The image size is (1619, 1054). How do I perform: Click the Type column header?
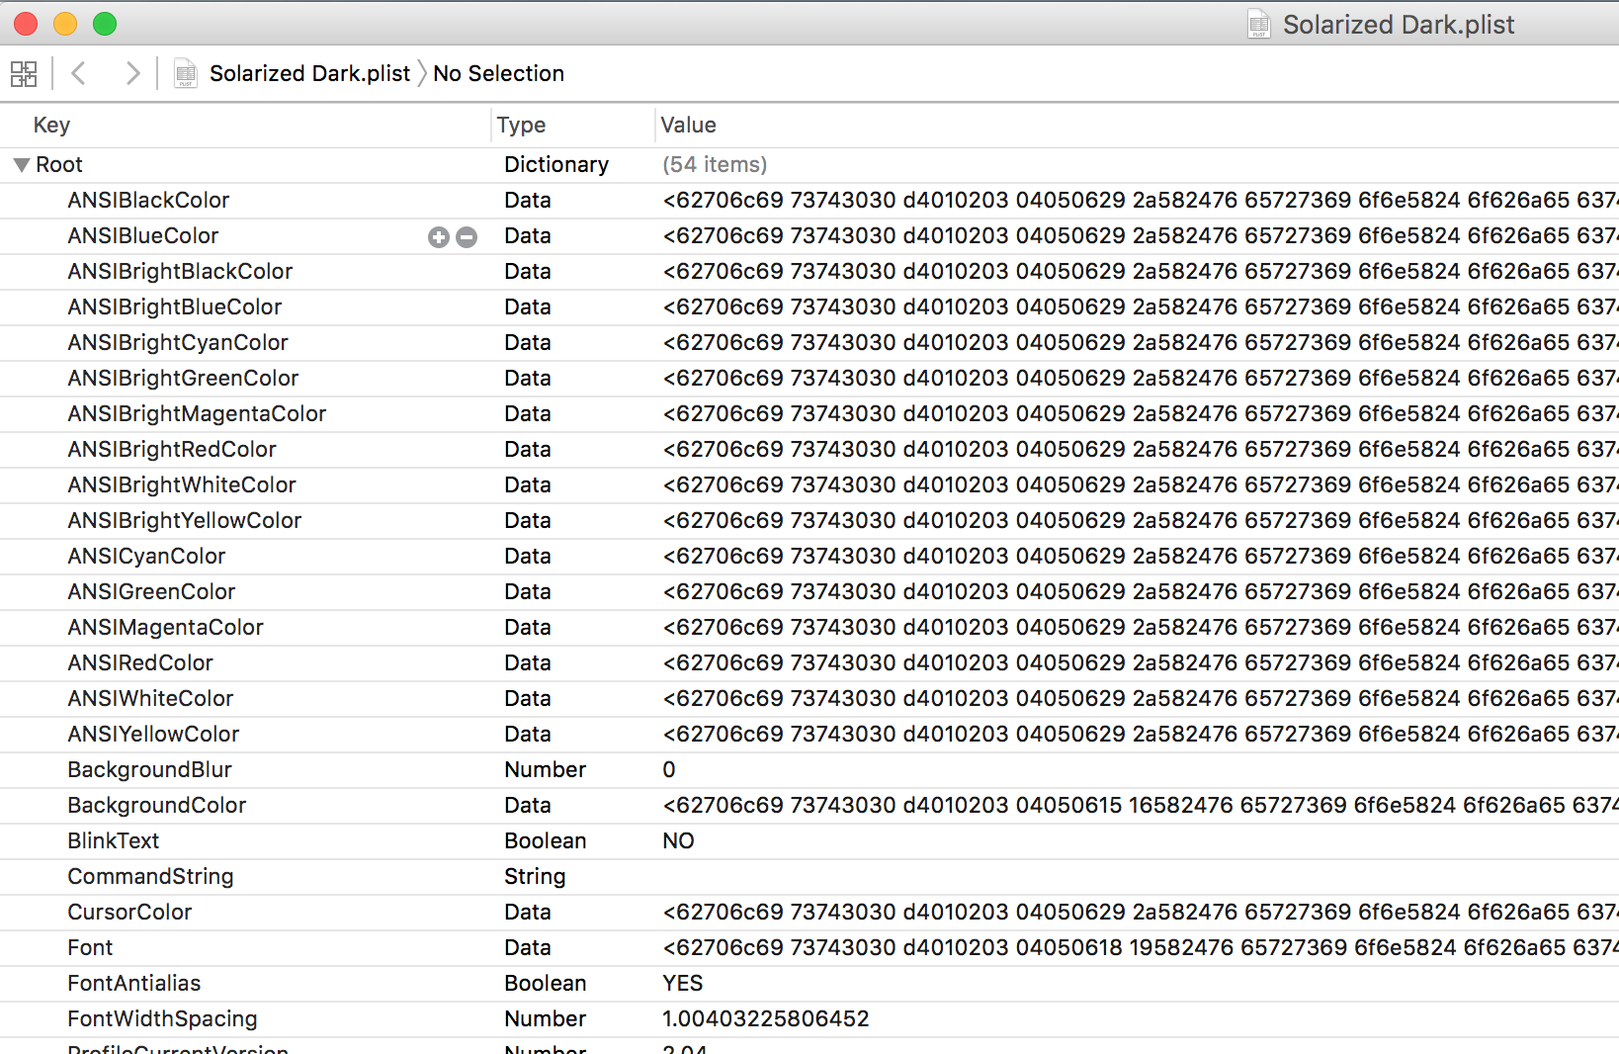[521, 125]
